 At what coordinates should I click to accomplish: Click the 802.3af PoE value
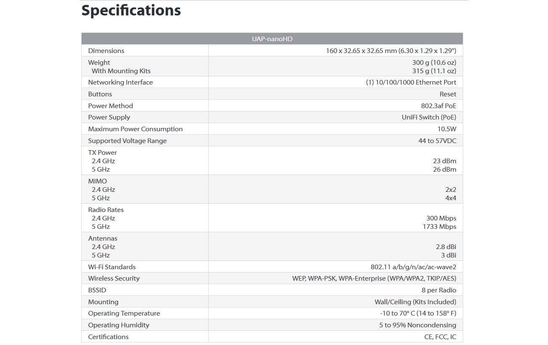[439, 106]
